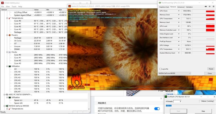Click Stop in FurMark CPU Burner
The width and height of the screenshot is (216, 114).
[x=203, y=111]
